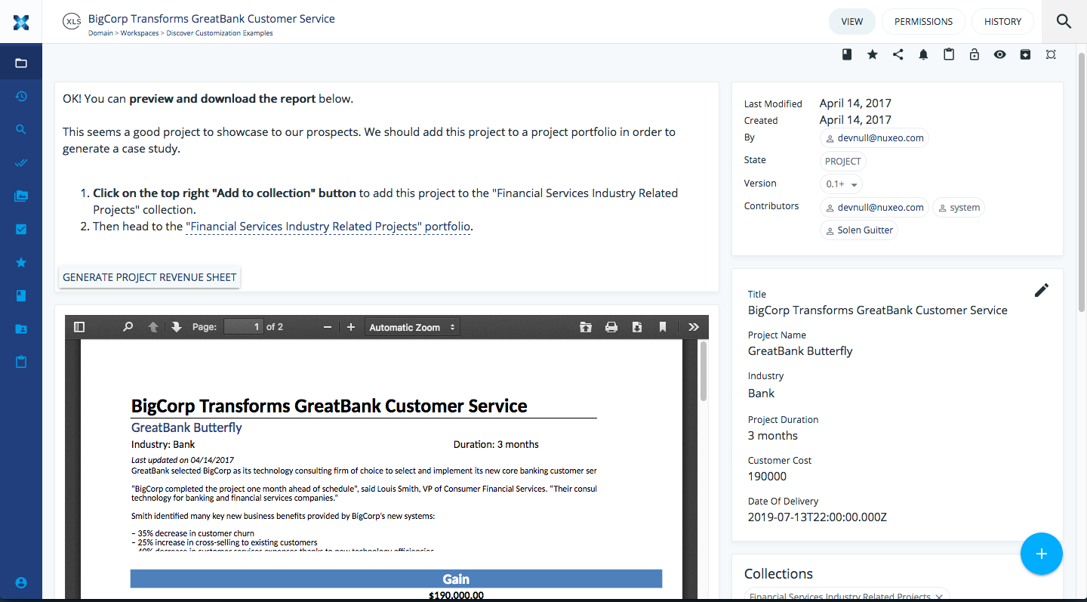Click the pencil edit icon beside Title
Screen dimensions: 1087x602
click(1042, 290)
